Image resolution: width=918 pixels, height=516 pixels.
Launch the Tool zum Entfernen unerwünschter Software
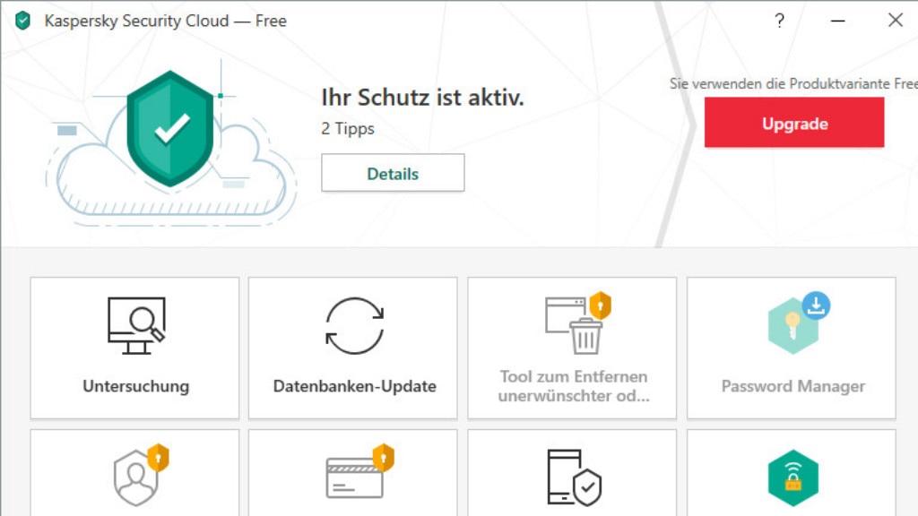click(571, 348)
